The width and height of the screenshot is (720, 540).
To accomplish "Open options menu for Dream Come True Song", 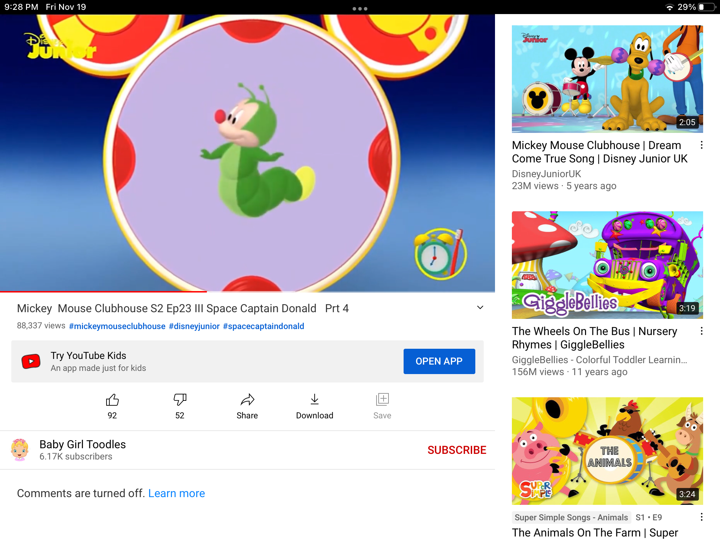I will click(x=701, y=145).
